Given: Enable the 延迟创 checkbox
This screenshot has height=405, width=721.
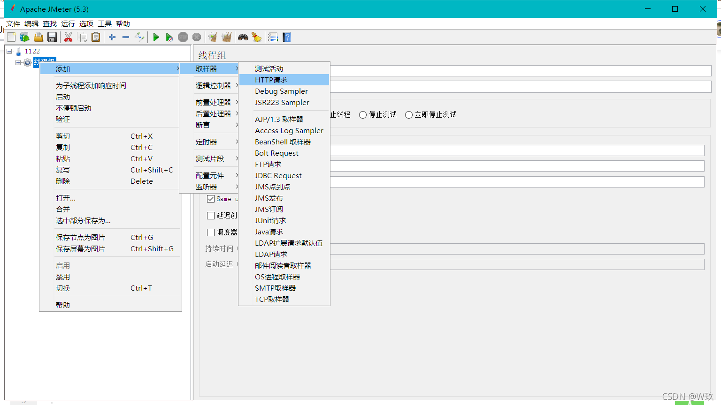Looking at the screenshot, I should (211, 215).
